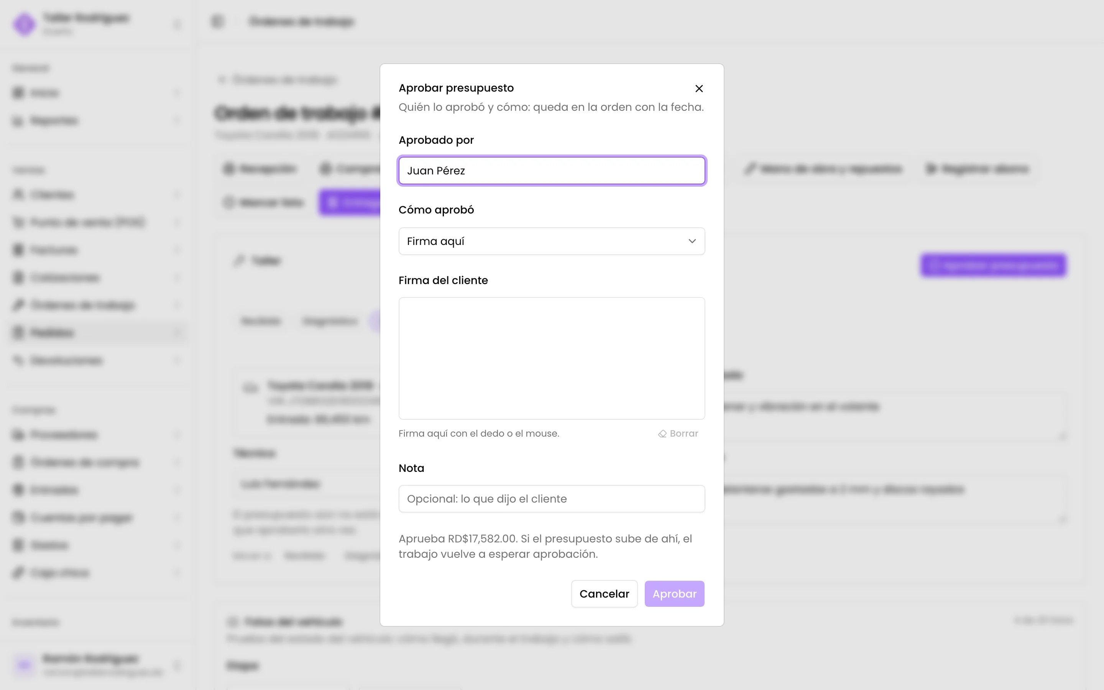The height and width of the screenshot is (690, 1104).
Task: Cancel the budget approval
Action: point(604,594)
